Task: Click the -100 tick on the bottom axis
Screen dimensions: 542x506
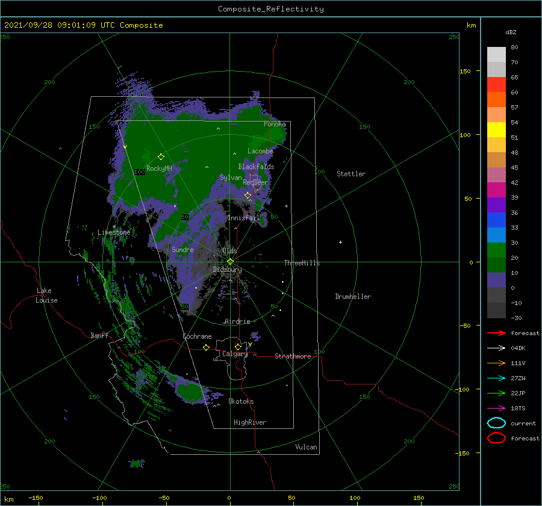Action: click(99, 498)
